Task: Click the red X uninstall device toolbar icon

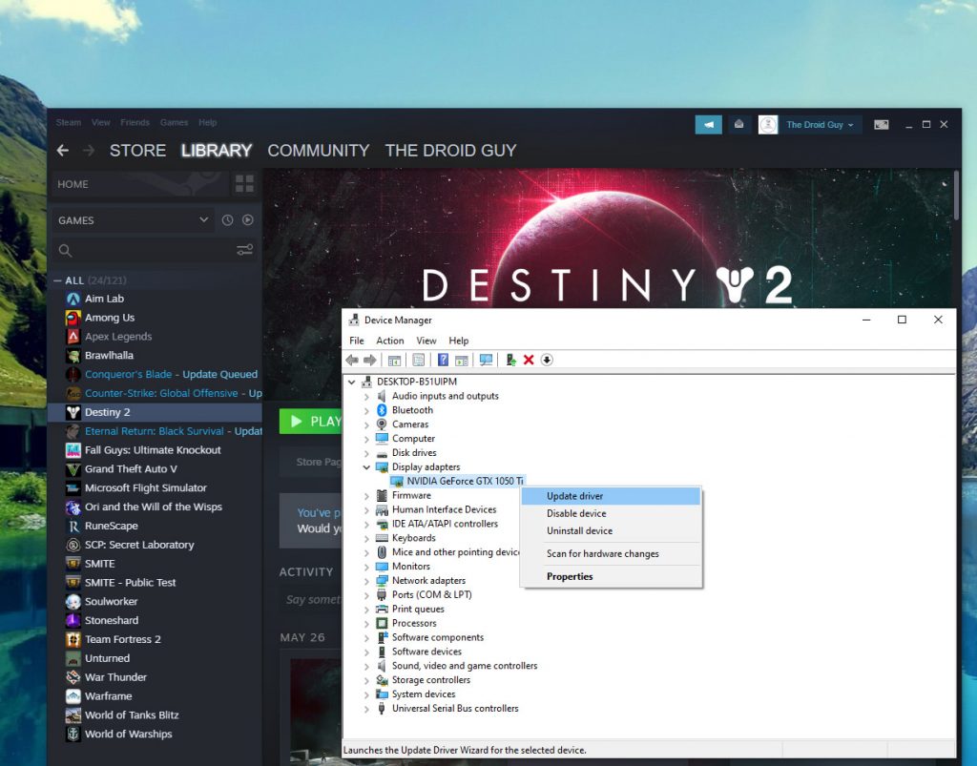Action: click(x=529, y=360)
